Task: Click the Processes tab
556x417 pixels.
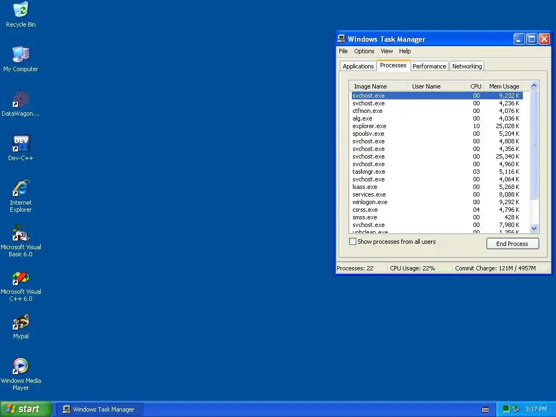Action: pyautogui.click(x=393, y=65)
